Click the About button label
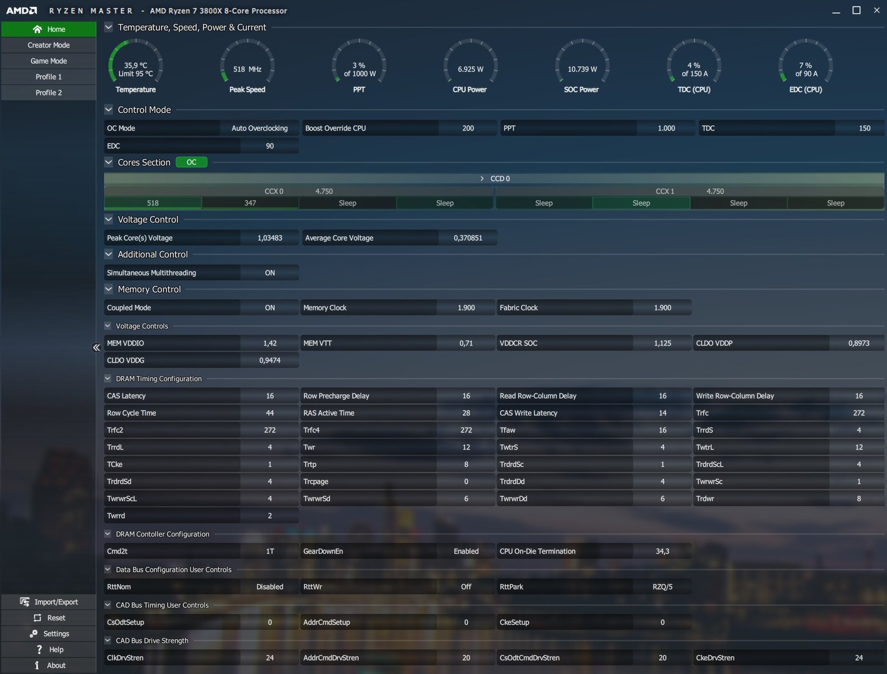887x674 pixels. (x=56, y=665)
